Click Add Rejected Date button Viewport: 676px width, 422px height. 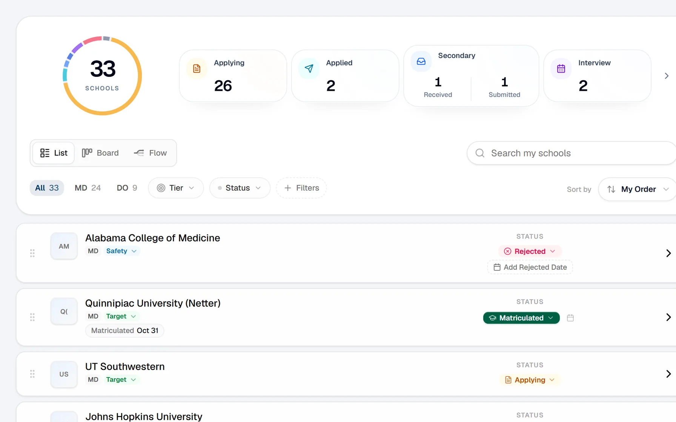coord(530,267)
